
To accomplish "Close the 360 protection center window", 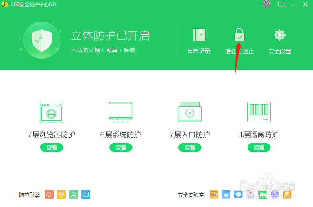I will (305, 4).
